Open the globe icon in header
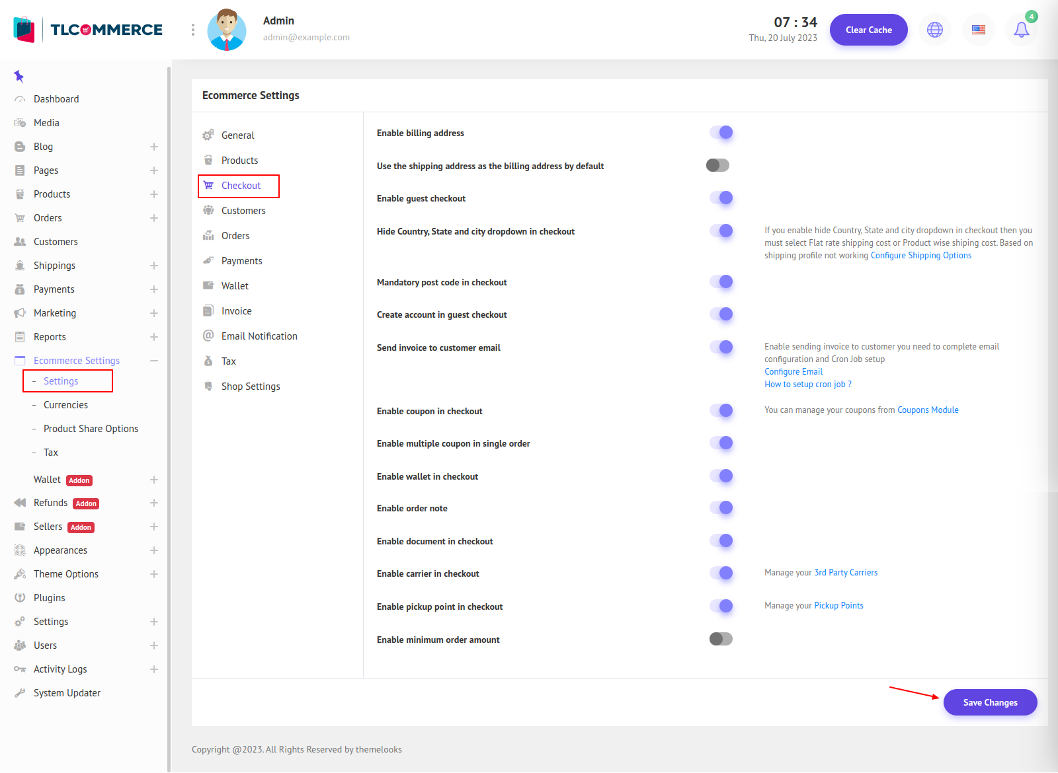The width and height of the screenshot is (1058, 773). [x=934, y=30]
